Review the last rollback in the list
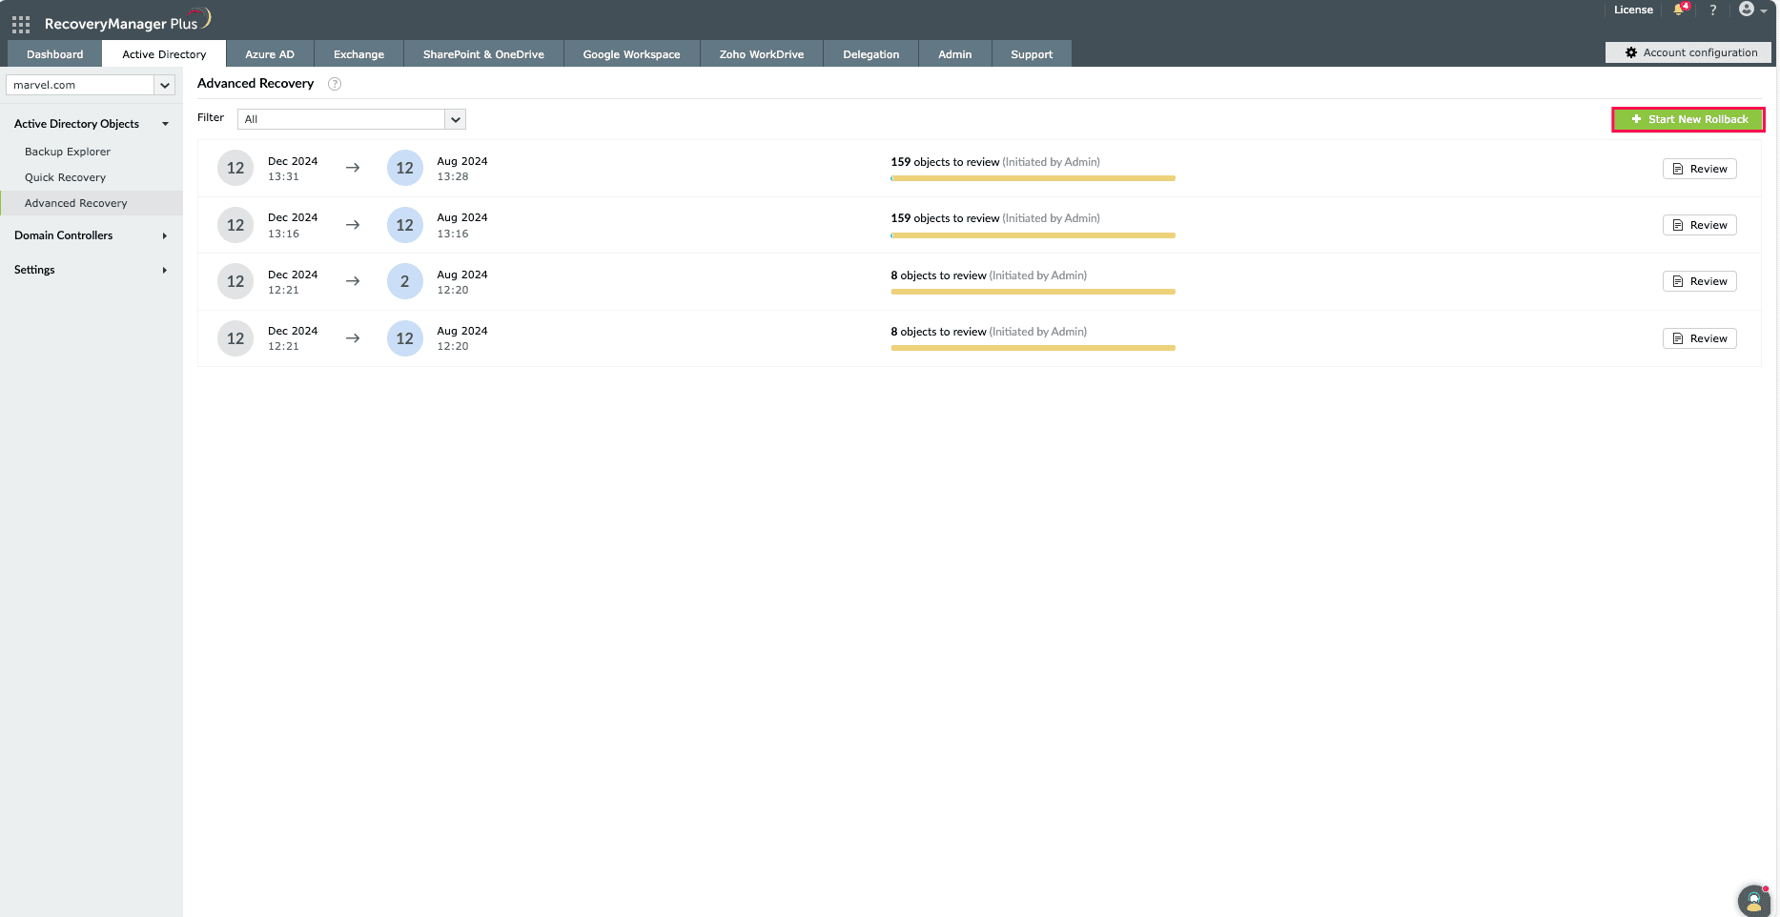 tap(1700, 338)
